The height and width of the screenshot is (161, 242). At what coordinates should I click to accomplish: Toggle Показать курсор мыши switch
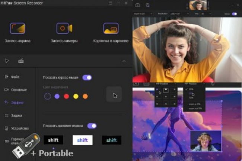coord(87,77)
